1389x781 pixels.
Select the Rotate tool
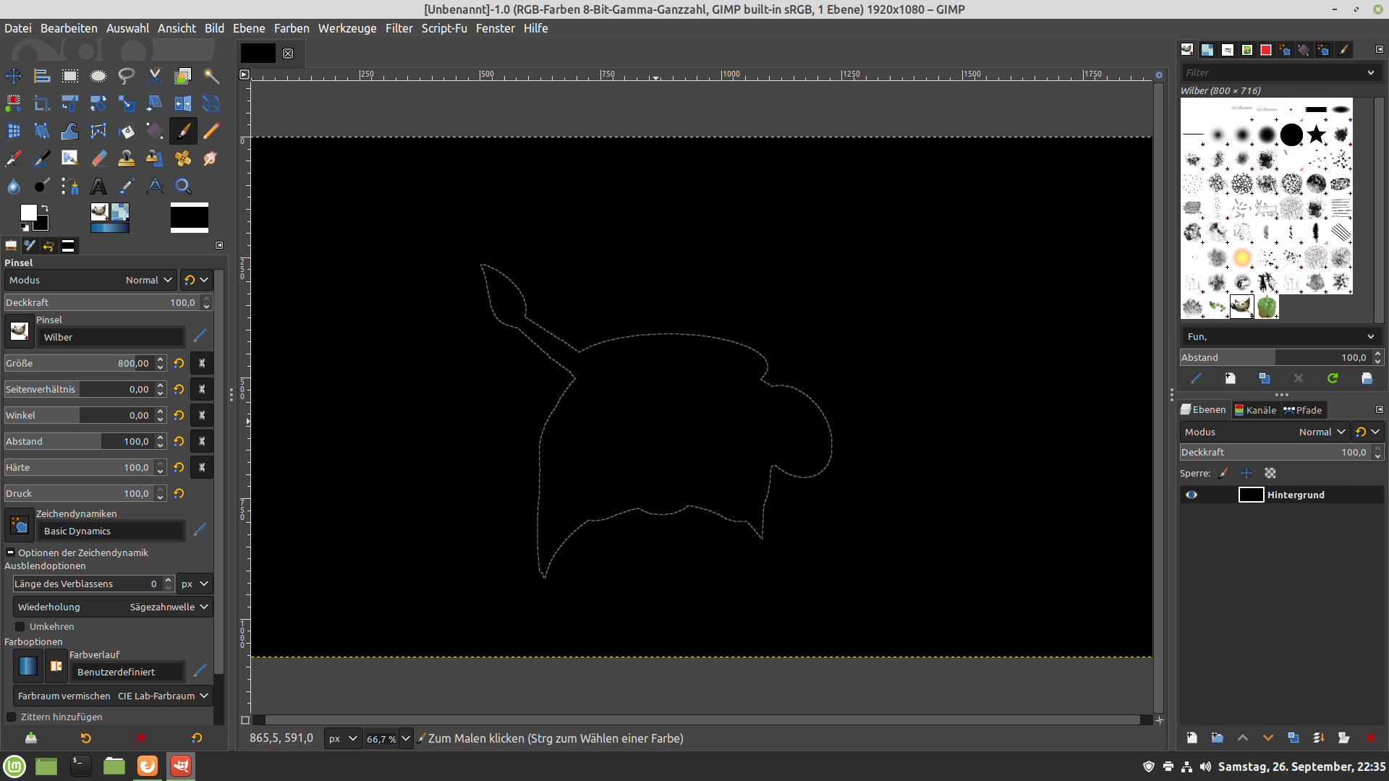[98, 103]
